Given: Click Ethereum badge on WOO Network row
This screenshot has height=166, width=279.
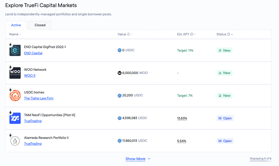Looking at the screenshot, I should pyautogui.click(x=10, y=67).
